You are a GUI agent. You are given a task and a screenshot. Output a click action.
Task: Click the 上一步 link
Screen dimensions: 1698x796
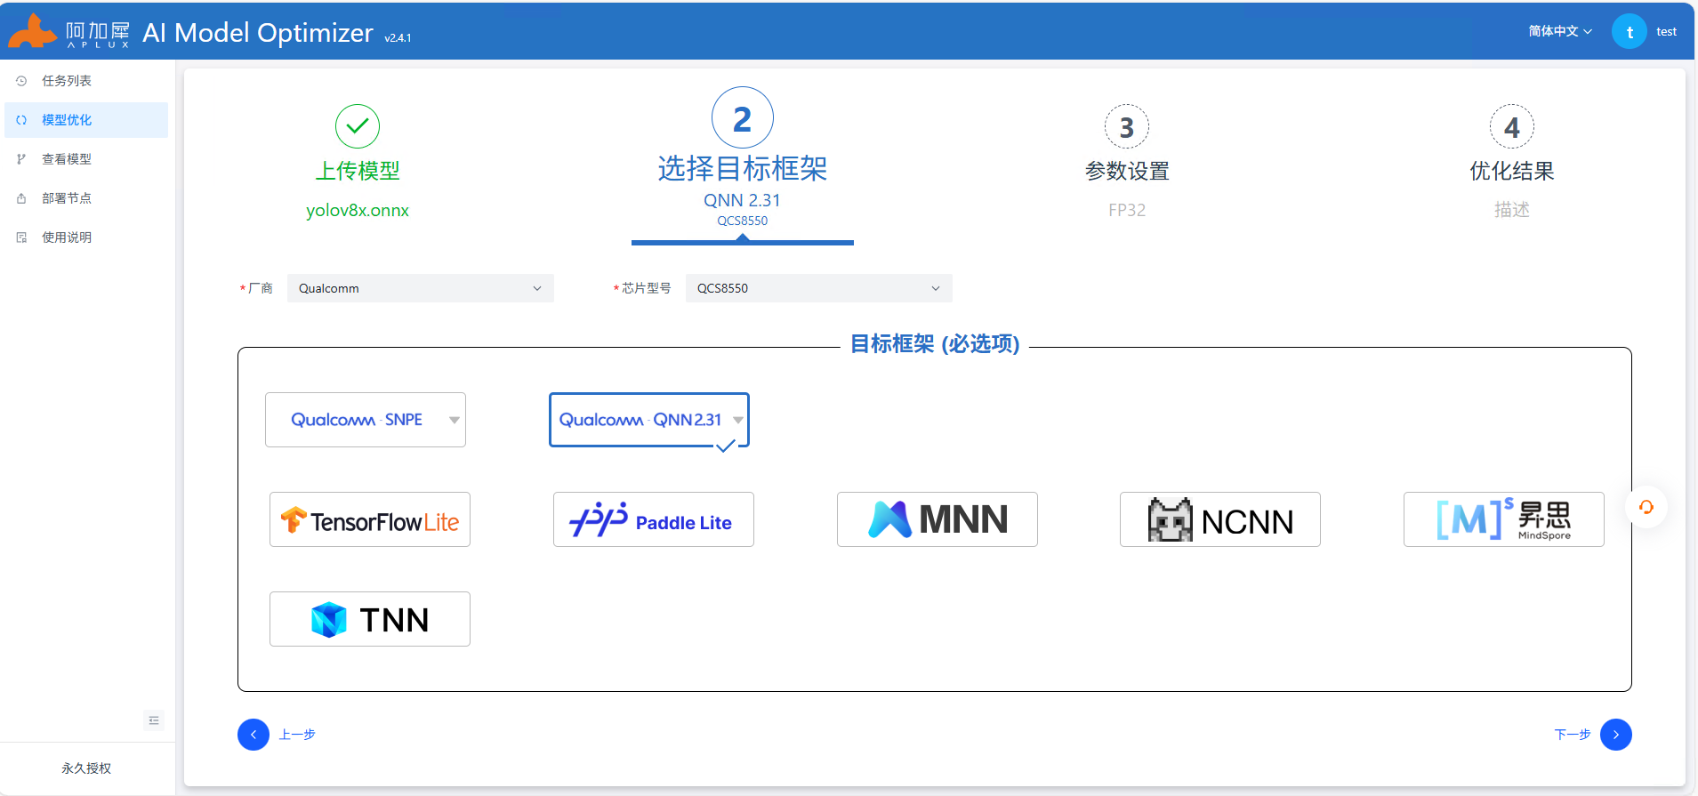click(x=297, y=735)
